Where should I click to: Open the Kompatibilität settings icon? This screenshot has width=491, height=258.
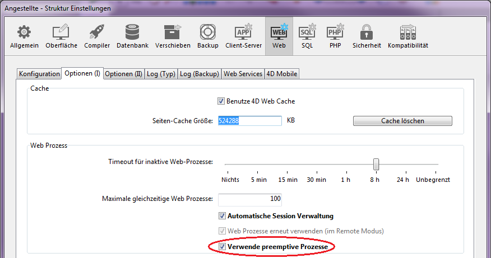pyautogui.click(x=407, y=32)
